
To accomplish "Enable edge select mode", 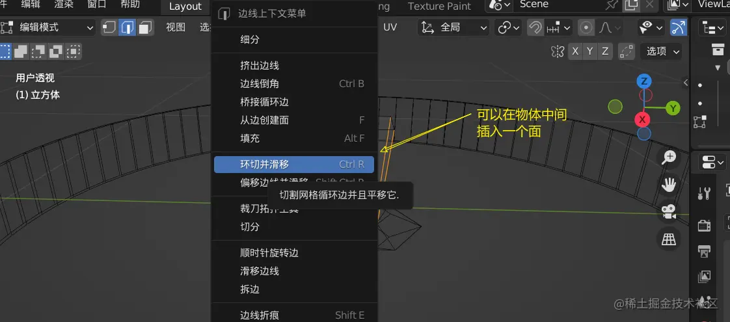I will (x=127, y=27).
